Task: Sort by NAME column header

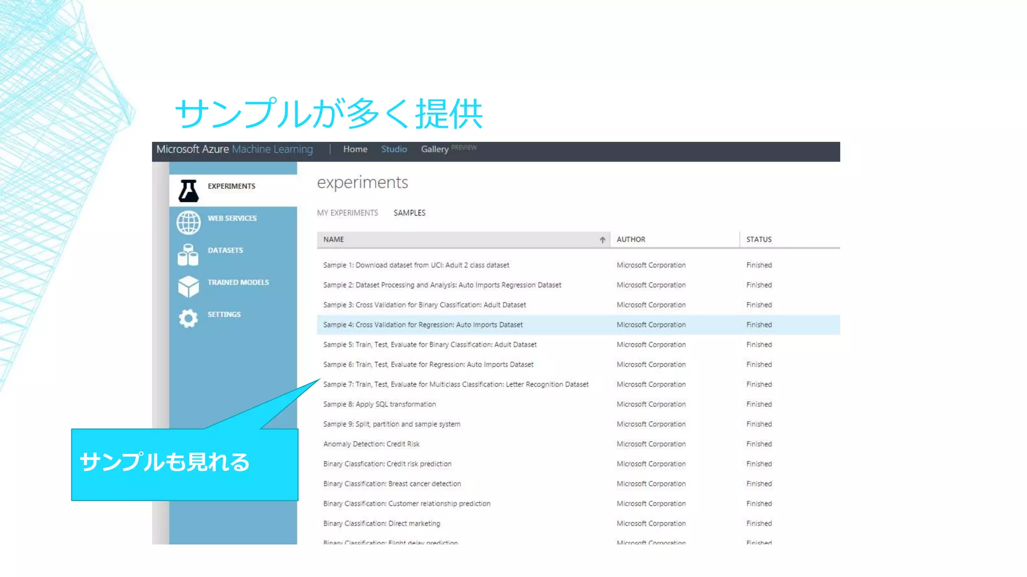Action: coord(333,239)
